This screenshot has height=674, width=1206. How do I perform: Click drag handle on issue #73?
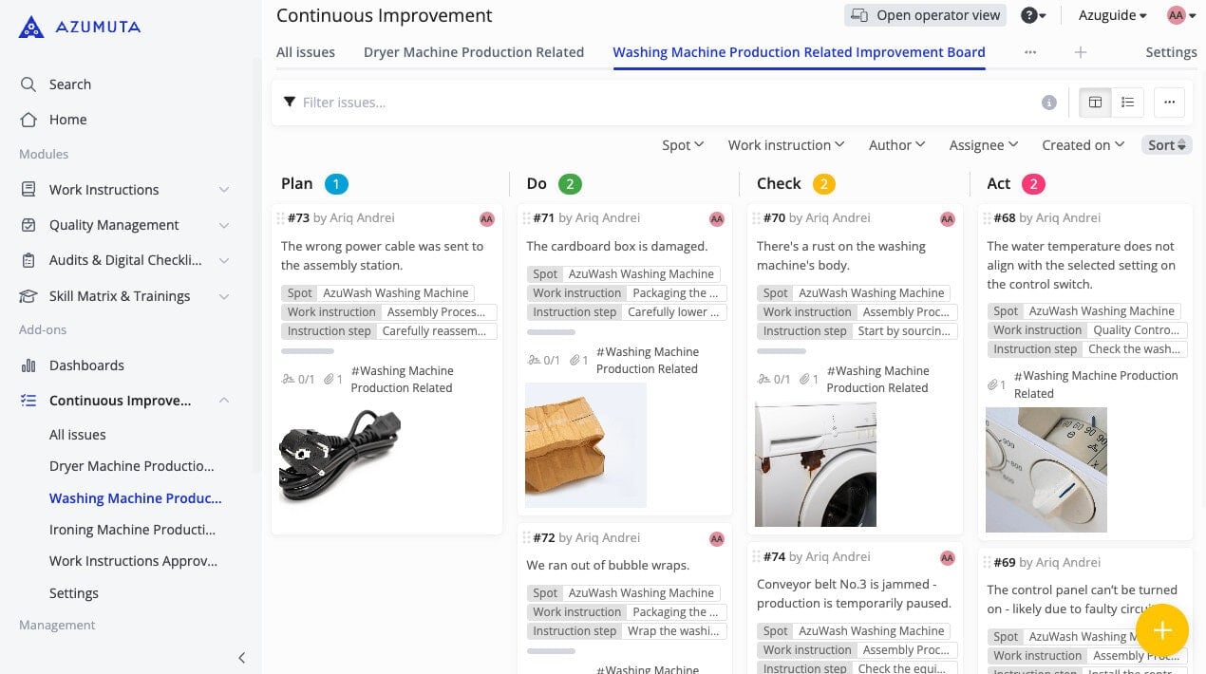click(281, 218)
